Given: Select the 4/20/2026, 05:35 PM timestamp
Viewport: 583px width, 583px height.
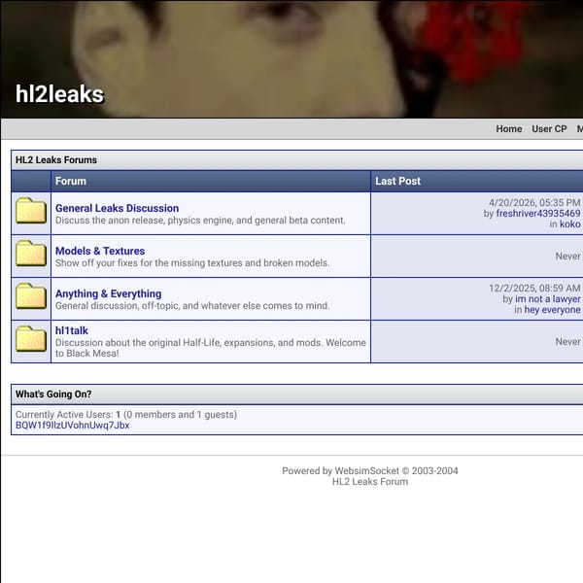Looking at the screenshot, I should (534, 203).
